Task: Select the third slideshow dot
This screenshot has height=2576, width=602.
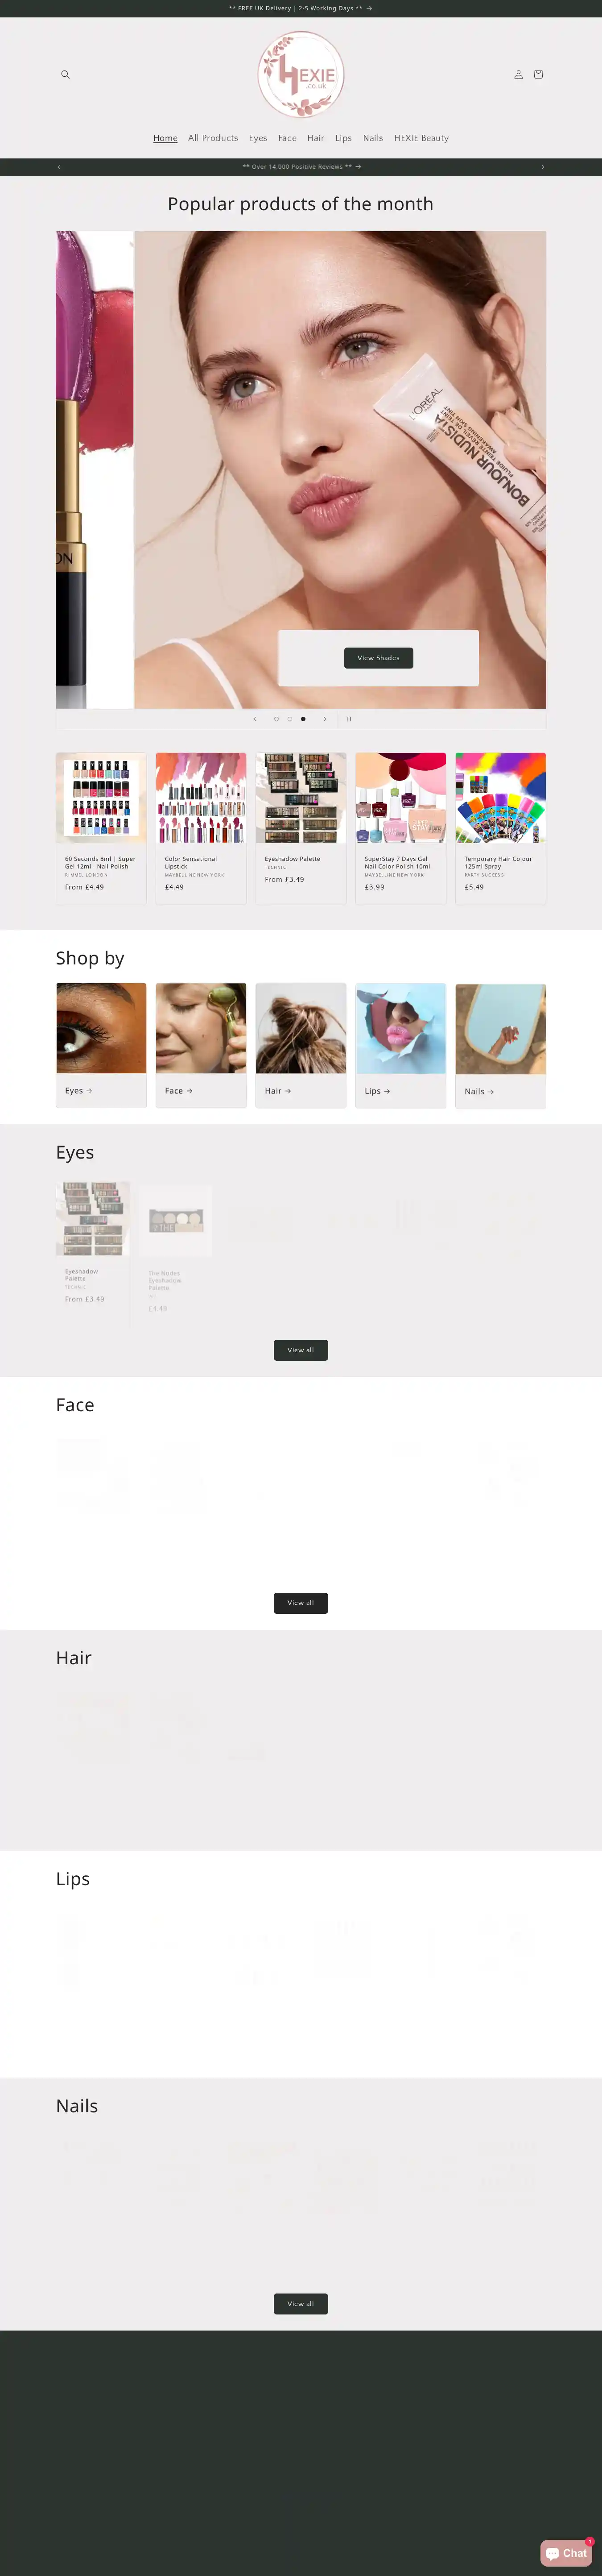Action: (x=303, y=719)
